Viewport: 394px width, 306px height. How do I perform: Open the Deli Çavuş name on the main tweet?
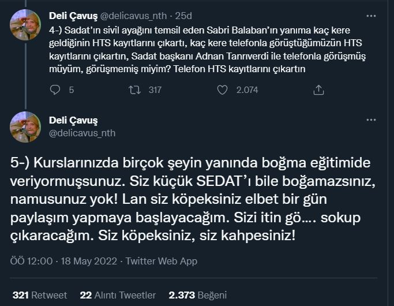click(x=73, y=120)
